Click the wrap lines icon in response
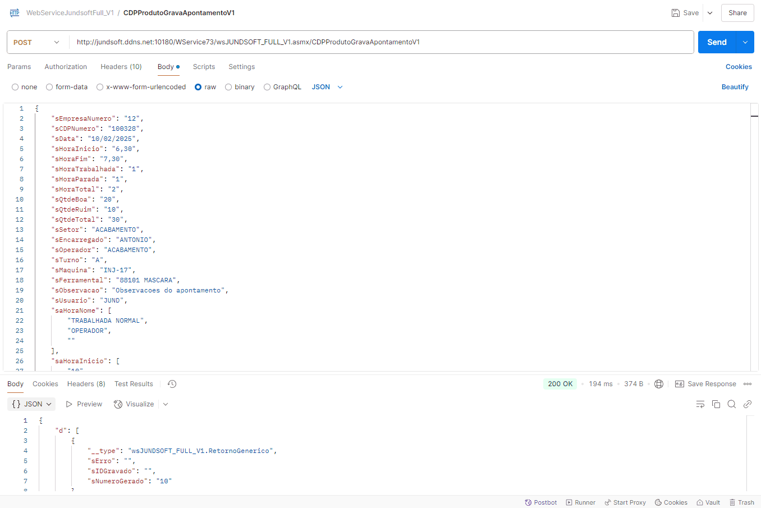This screenshot has width=761, height=508. 700,404
